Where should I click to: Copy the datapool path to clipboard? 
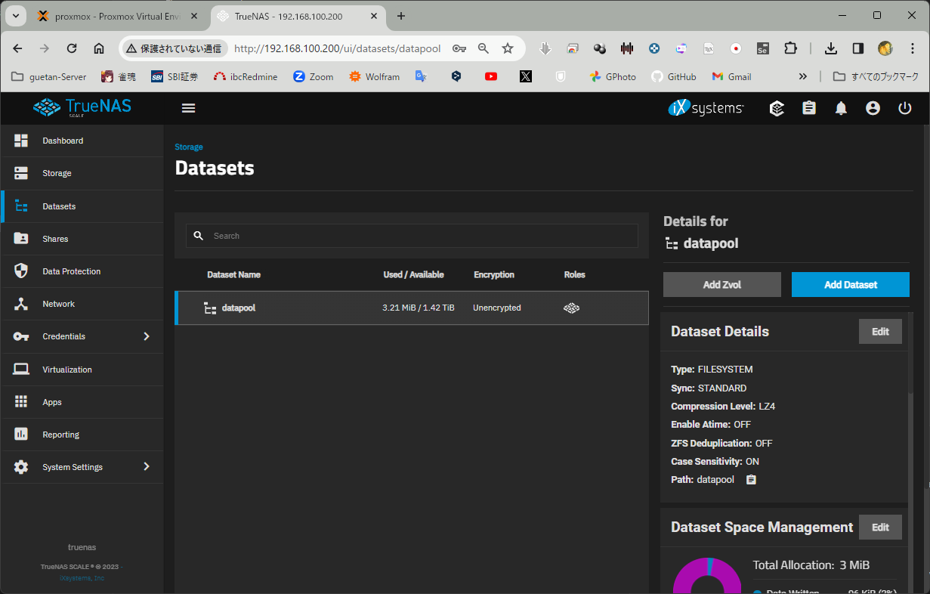tap(751, 480)
